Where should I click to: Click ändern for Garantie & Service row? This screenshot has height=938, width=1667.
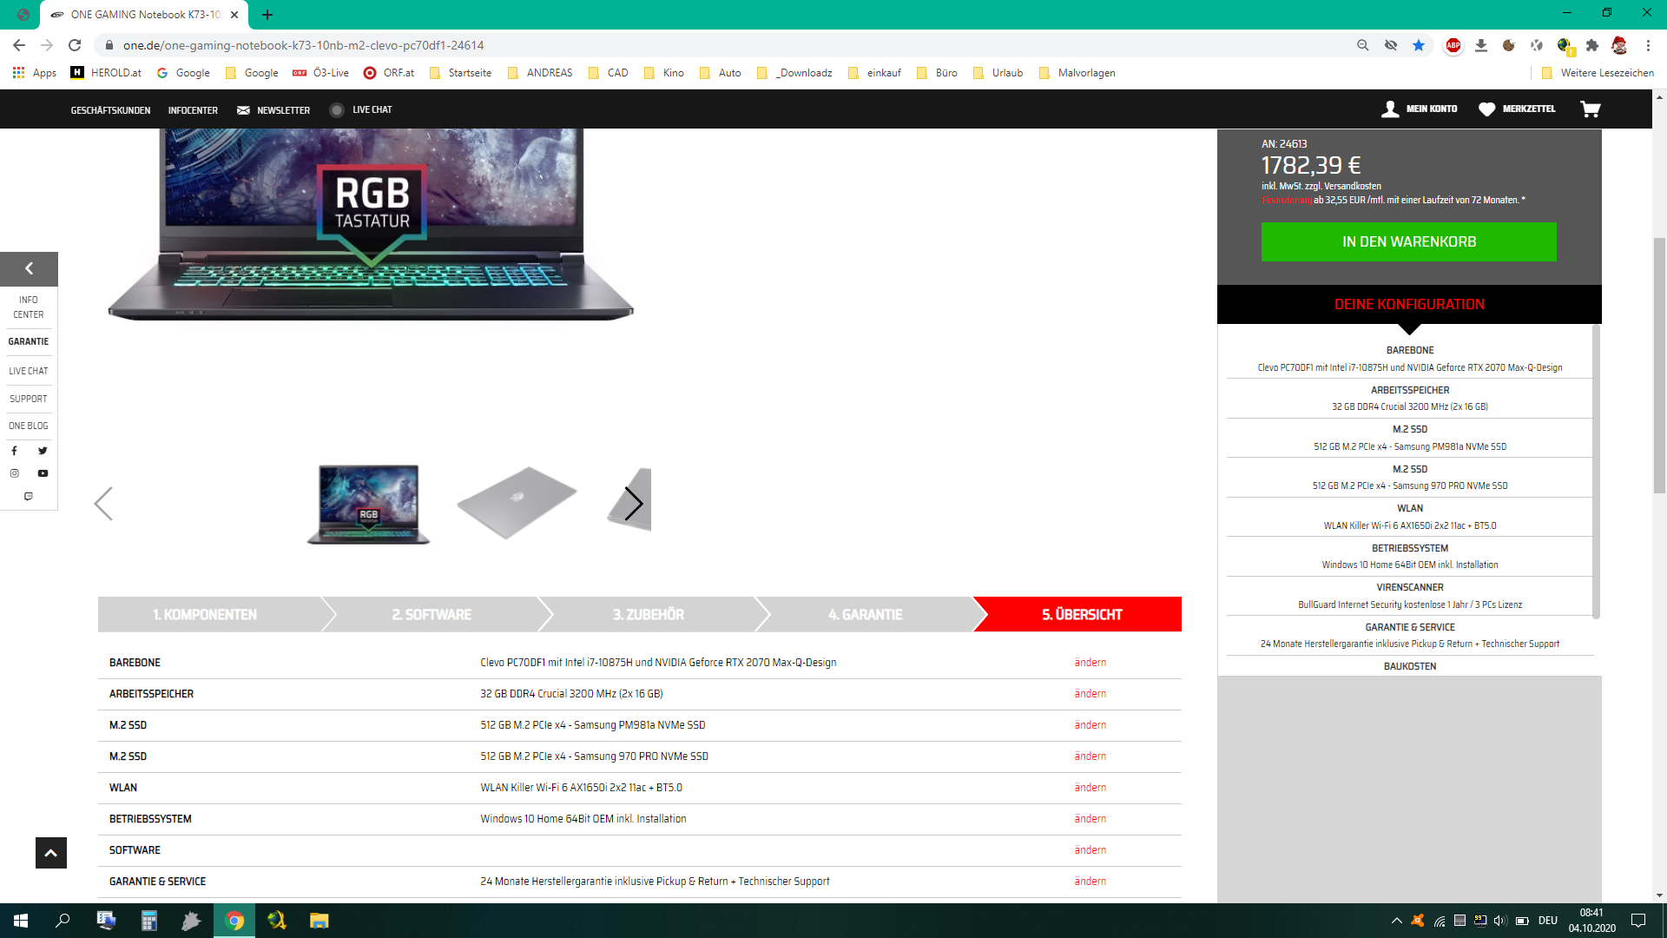(x=1090, y=882)
